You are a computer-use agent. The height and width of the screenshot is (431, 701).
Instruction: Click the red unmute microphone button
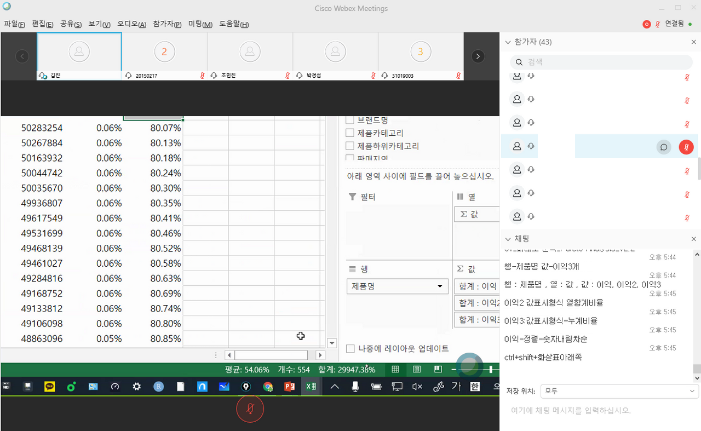(x=250, y=409)
